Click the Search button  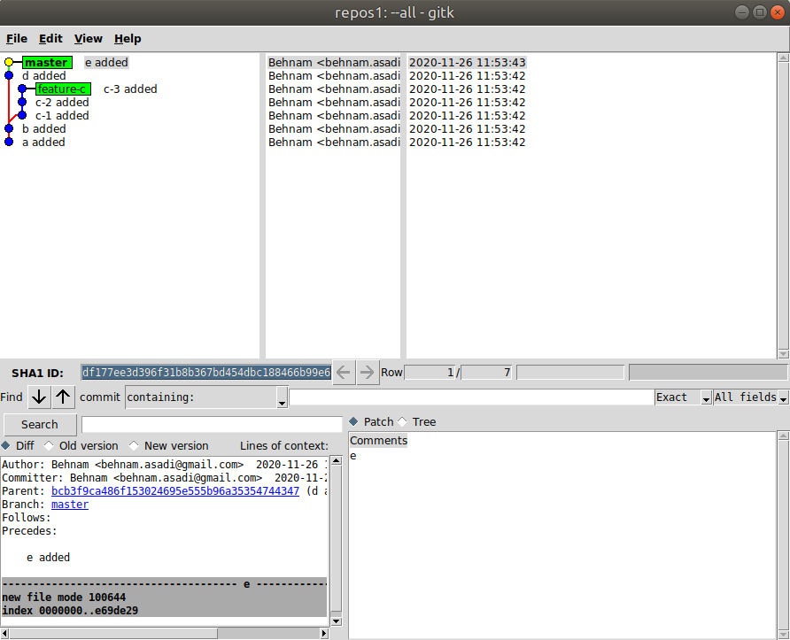[39, 425]
